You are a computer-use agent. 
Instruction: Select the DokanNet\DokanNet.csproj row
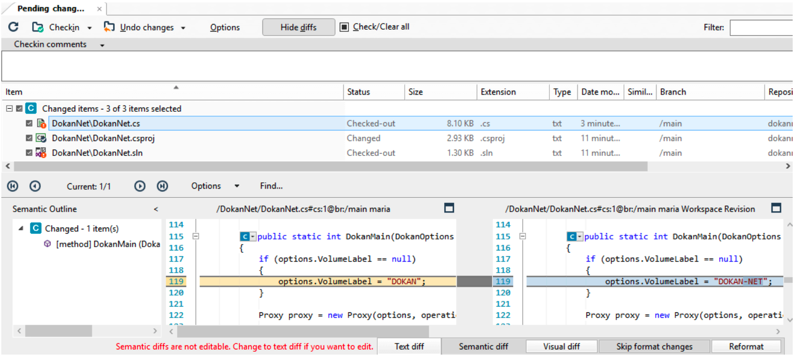(x=397, y=138)
